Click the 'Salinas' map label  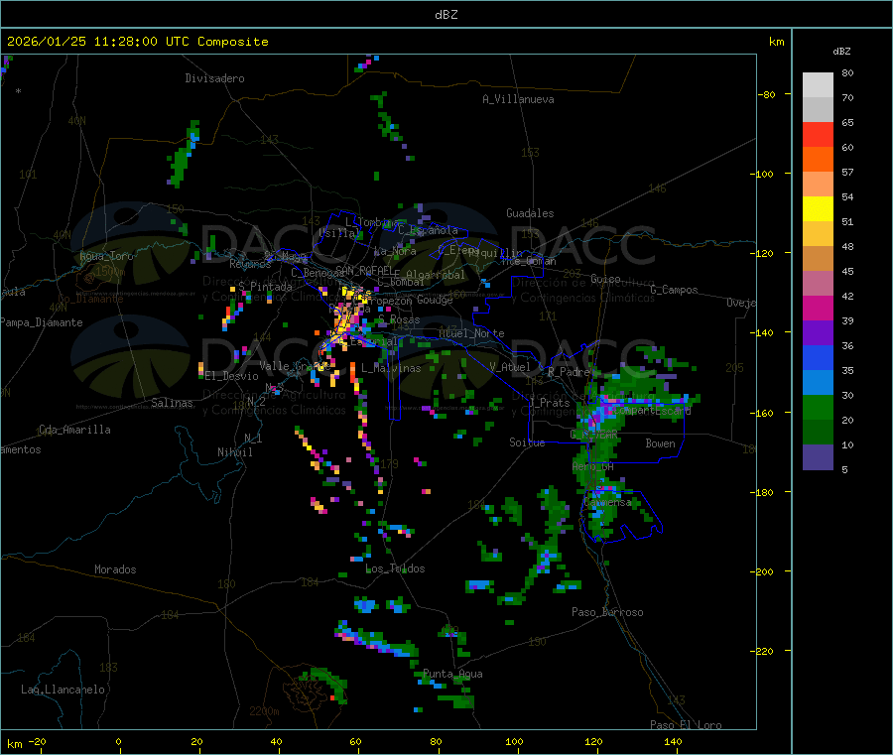[x=172, y=403]
